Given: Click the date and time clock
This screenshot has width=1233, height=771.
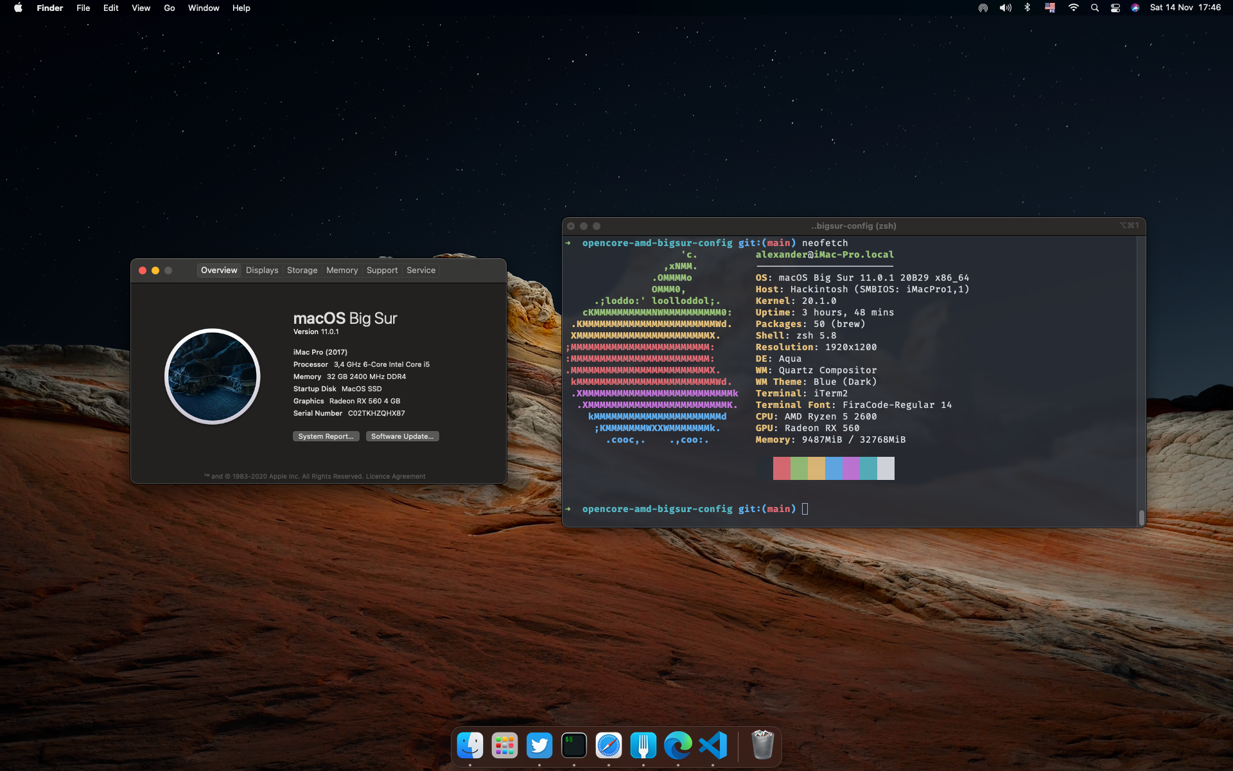Looking at the screenshot, I should tap(1185, 8).
